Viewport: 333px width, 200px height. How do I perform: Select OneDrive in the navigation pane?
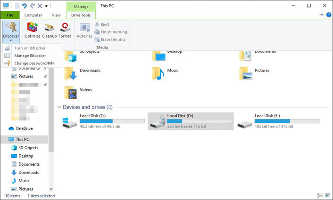point(24,128)
